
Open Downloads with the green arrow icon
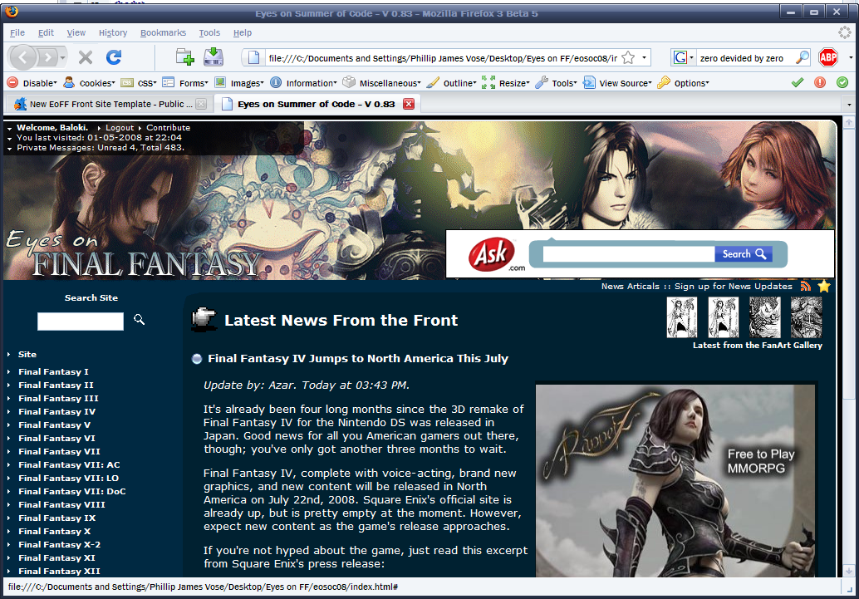click(x=214, y=57)
